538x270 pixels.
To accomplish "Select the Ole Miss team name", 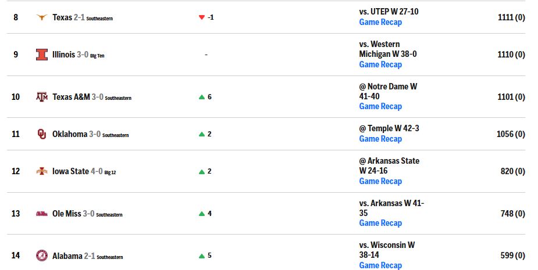I will 66,214.
